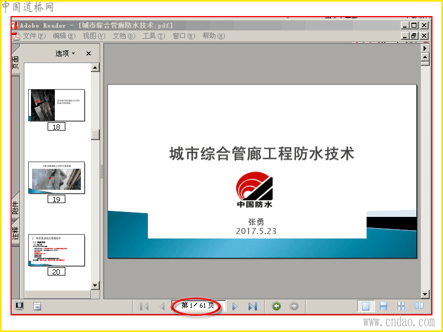This screenshot has width=443, height=332.
Task: Restore the document window
Action: 414,36
